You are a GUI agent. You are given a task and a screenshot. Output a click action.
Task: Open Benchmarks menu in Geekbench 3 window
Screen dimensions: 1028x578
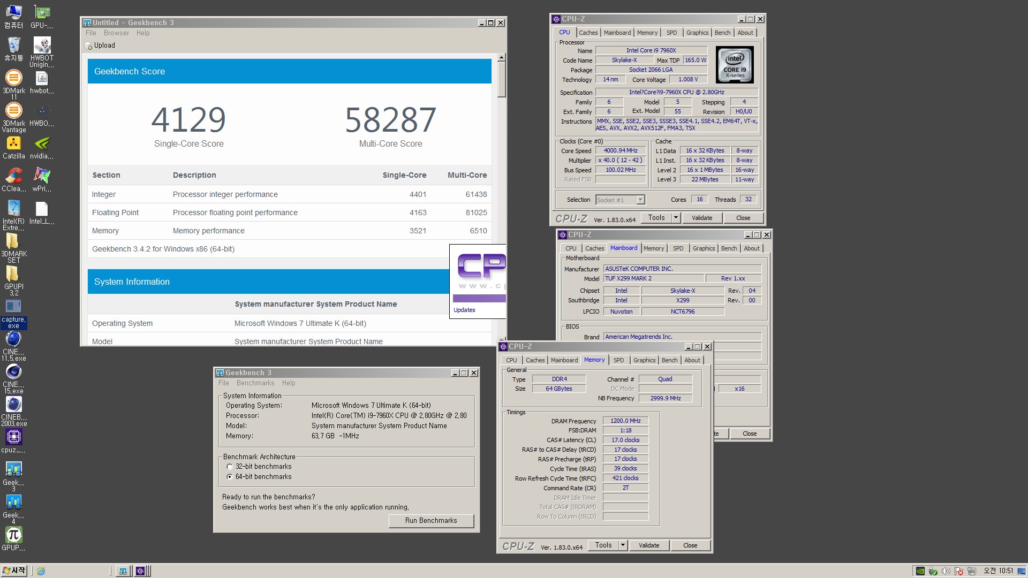point(255,383)
